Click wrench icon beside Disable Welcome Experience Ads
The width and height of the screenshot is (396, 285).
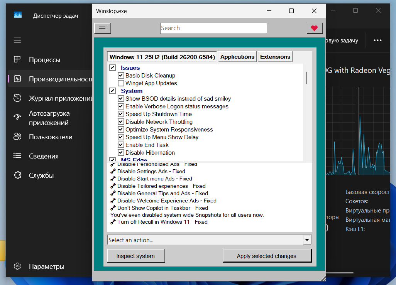(113, 201)
